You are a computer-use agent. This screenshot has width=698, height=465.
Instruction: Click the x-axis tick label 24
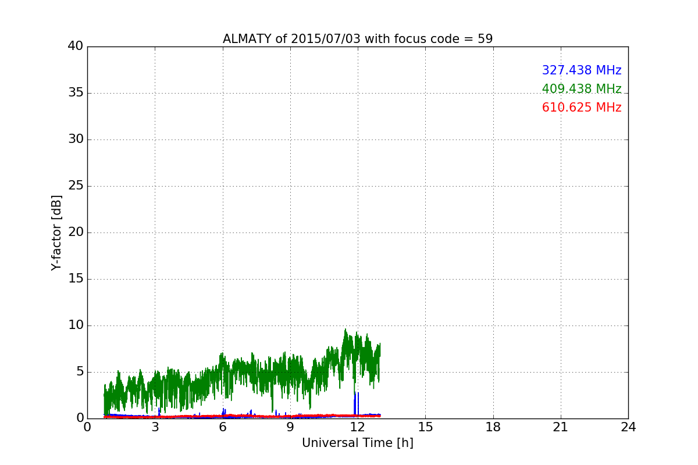[x=628, y=427]
